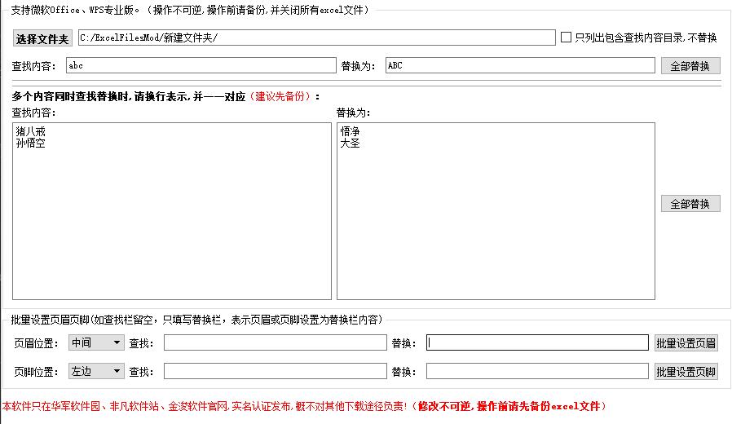
Task: Click the 批量设置页眉 button
Action: tap(686, 343)
